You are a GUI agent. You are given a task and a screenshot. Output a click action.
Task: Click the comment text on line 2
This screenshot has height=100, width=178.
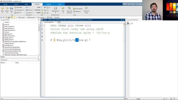click(77, 29)
